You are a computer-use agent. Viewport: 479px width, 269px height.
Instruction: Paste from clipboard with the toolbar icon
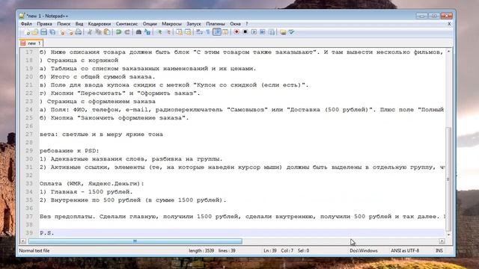point(107,32)
